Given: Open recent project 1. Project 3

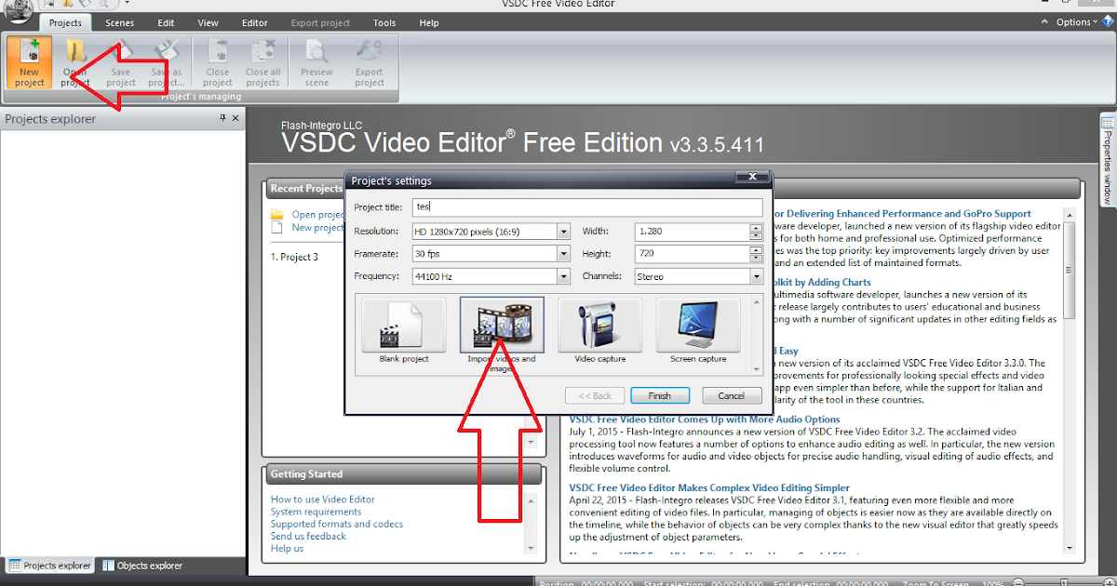Looking at the screenshot, I should 294,257.
